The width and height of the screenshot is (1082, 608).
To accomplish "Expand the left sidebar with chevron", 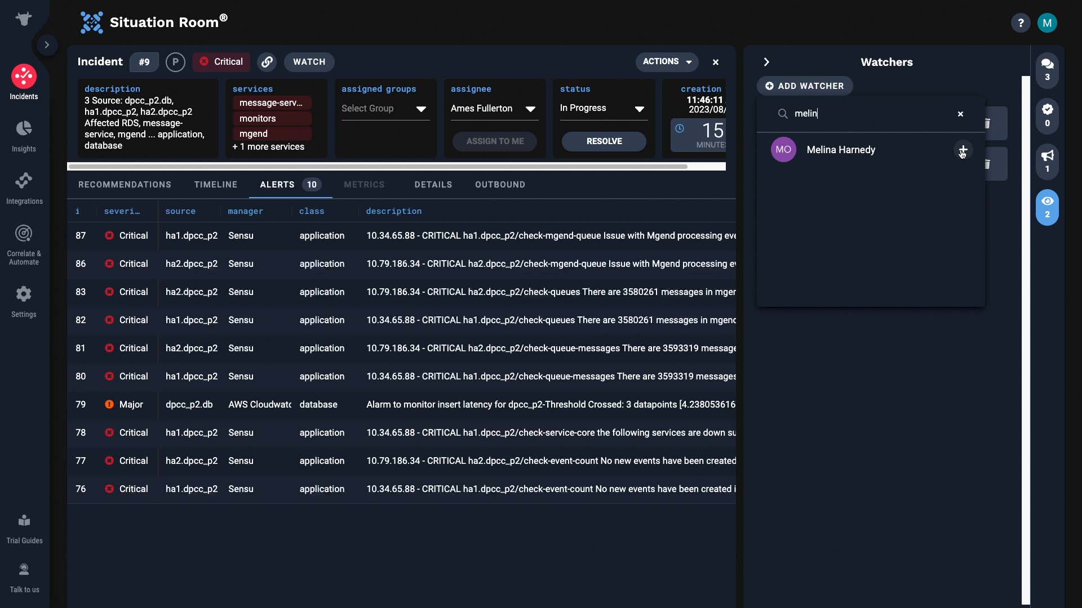I will click(47, 44).
